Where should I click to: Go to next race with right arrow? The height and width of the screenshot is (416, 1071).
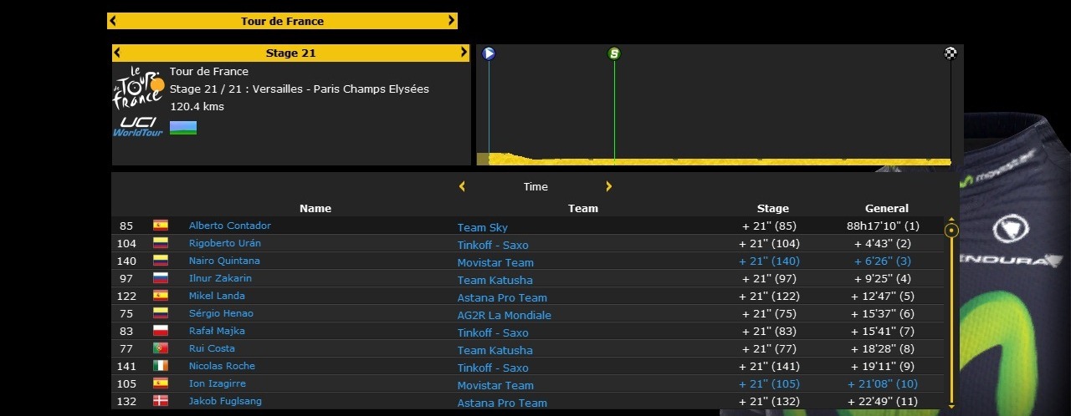pyautogui.click(x=452, y=21)
